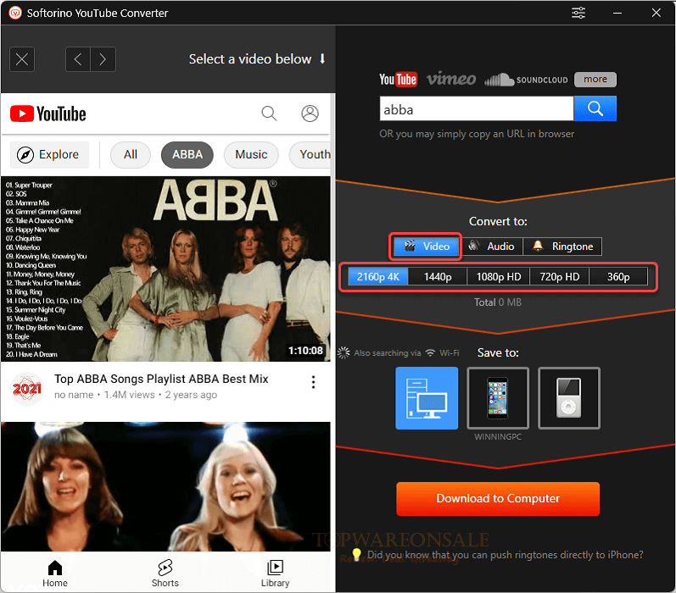Choose YouTube as the search source
676x593 pixels.
click(x=398, y=80)
